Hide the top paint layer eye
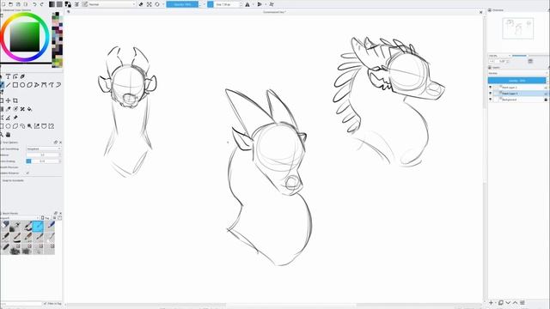550x309 pixels. pos(491,88)
